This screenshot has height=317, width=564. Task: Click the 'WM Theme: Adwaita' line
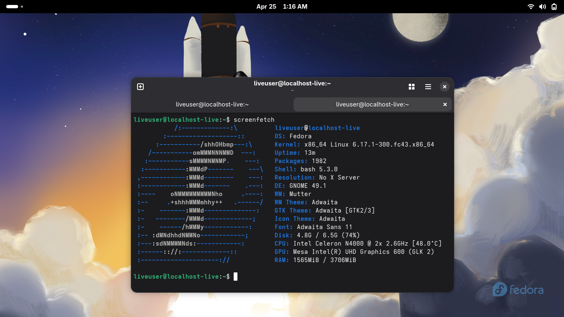coord(306,202)
